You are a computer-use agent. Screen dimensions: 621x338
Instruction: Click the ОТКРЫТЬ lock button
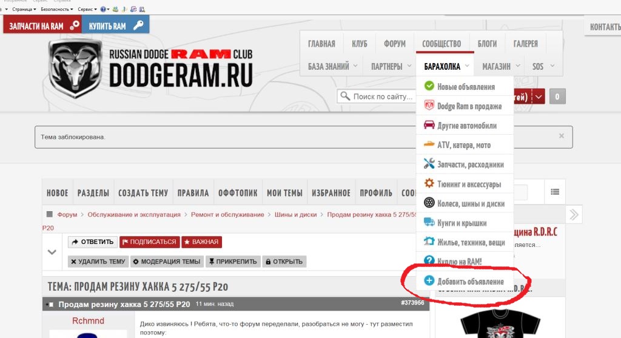click(x=284, y=262)
